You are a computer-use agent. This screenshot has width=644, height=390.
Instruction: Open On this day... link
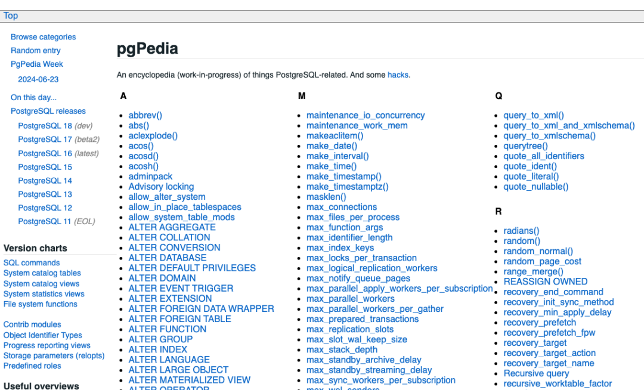pos(33,97)
